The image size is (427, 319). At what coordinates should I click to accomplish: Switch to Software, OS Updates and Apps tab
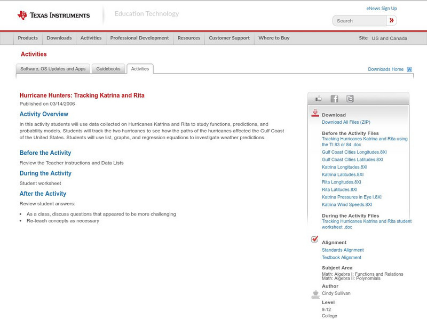click(53, 69)
